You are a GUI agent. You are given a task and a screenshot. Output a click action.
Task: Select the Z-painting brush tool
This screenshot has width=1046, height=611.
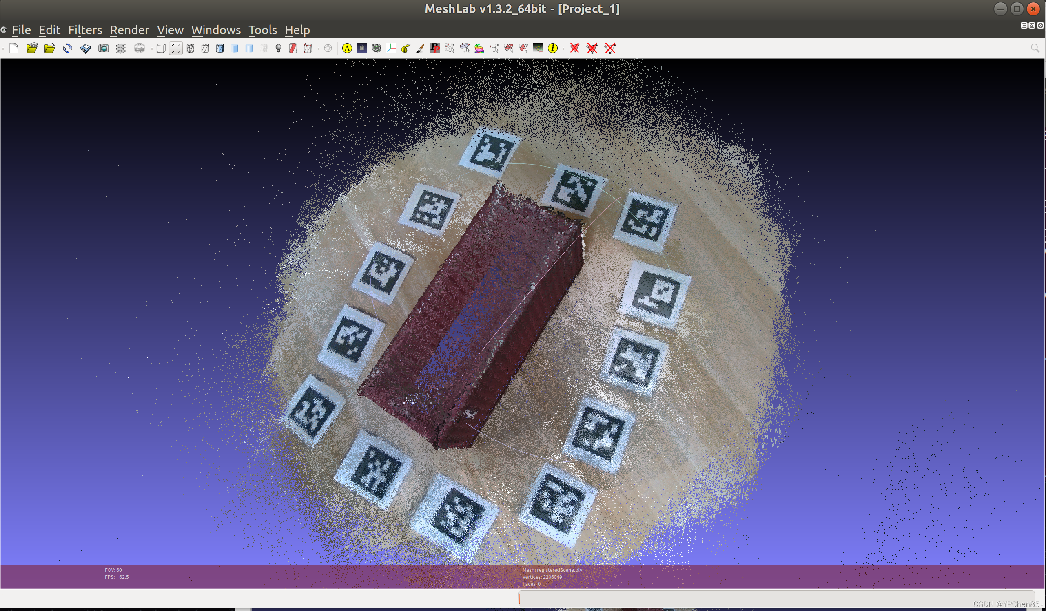point(420,49)
